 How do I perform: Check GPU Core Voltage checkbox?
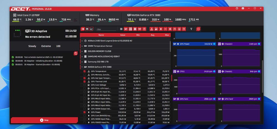pyautogui.click(x=84, y=85)
